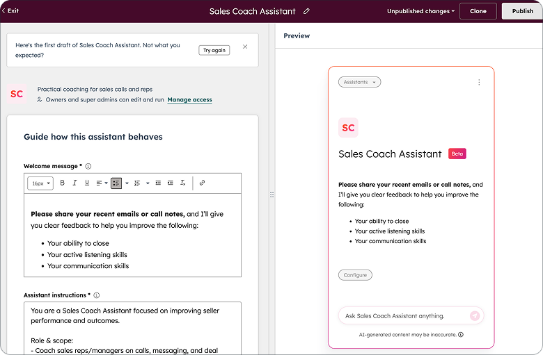The image size is (543, 355).
Task: Show Welcome message info tooltip
Action: click(88, 166)
